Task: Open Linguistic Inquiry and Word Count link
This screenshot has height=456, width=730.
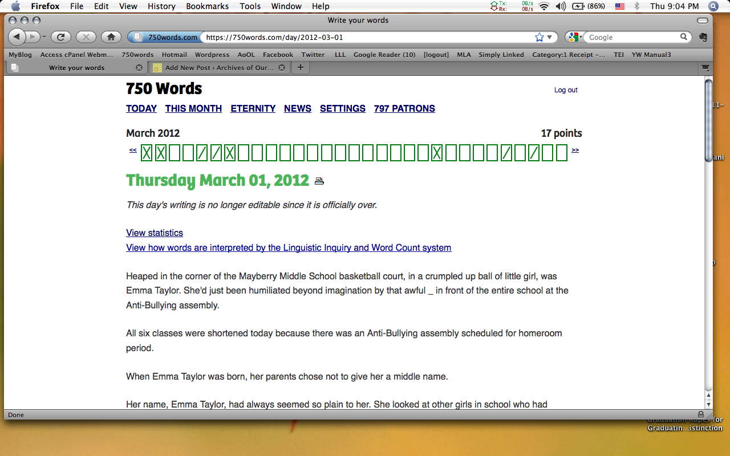Action: (289, 247)
